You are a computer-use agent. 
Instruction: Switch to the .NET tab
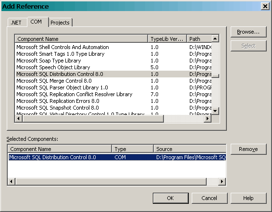click(17, 23)
